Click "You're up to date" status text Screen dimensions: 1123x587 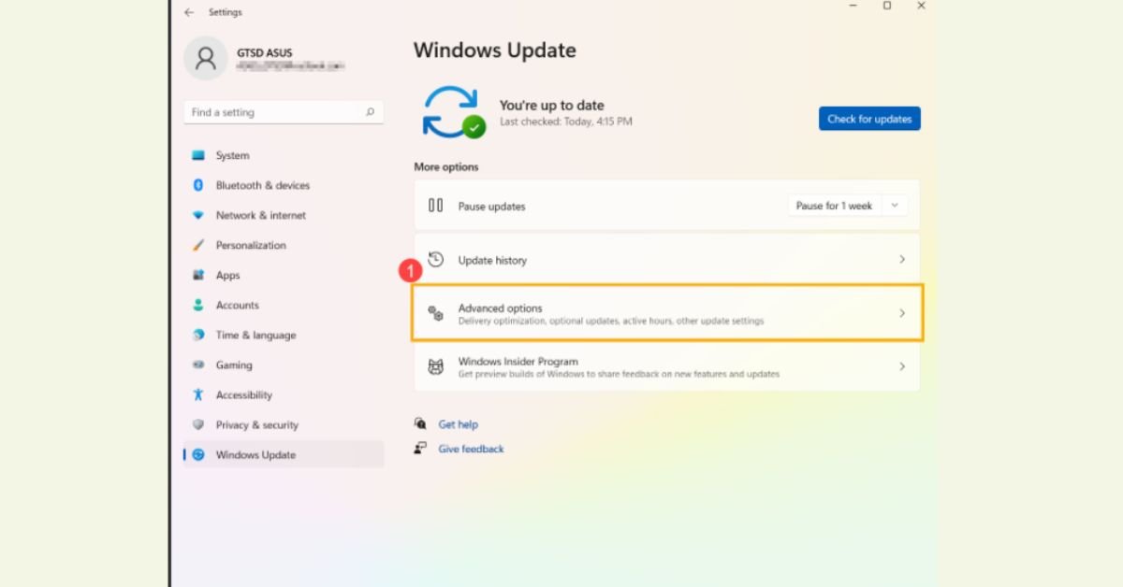point(552,106)
